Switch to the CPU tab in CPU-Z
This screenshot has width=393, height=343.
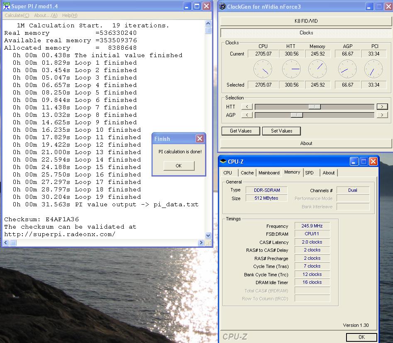tap(227, 173)
